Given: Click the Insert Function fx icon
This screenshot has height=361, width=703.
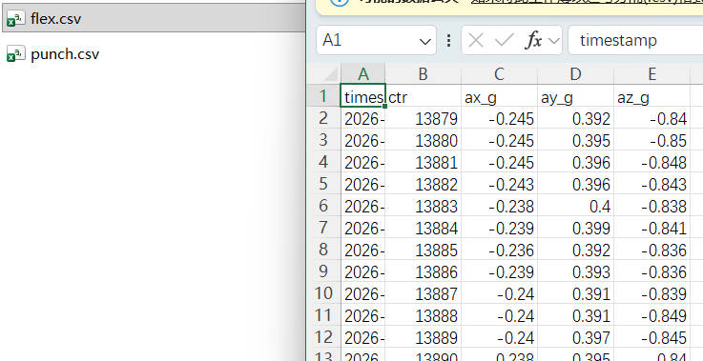Looking at the screenshot, I should (x=533, y=41).
